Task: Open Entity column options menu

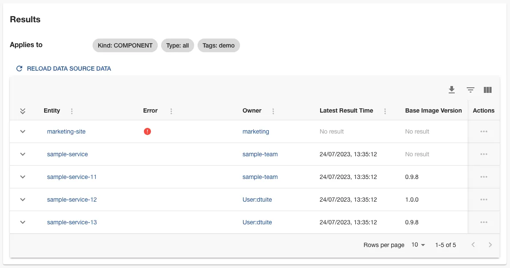Action: 72,111
